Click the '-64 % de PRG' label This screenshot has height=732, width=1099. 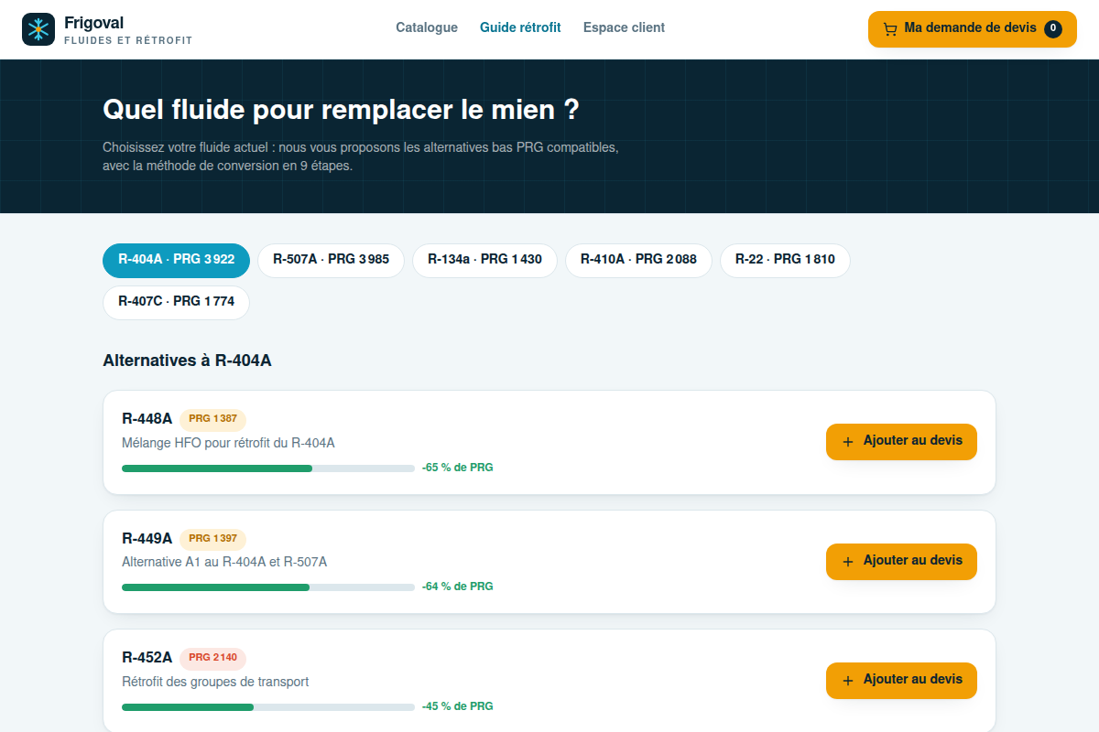[x=458, y=587]
